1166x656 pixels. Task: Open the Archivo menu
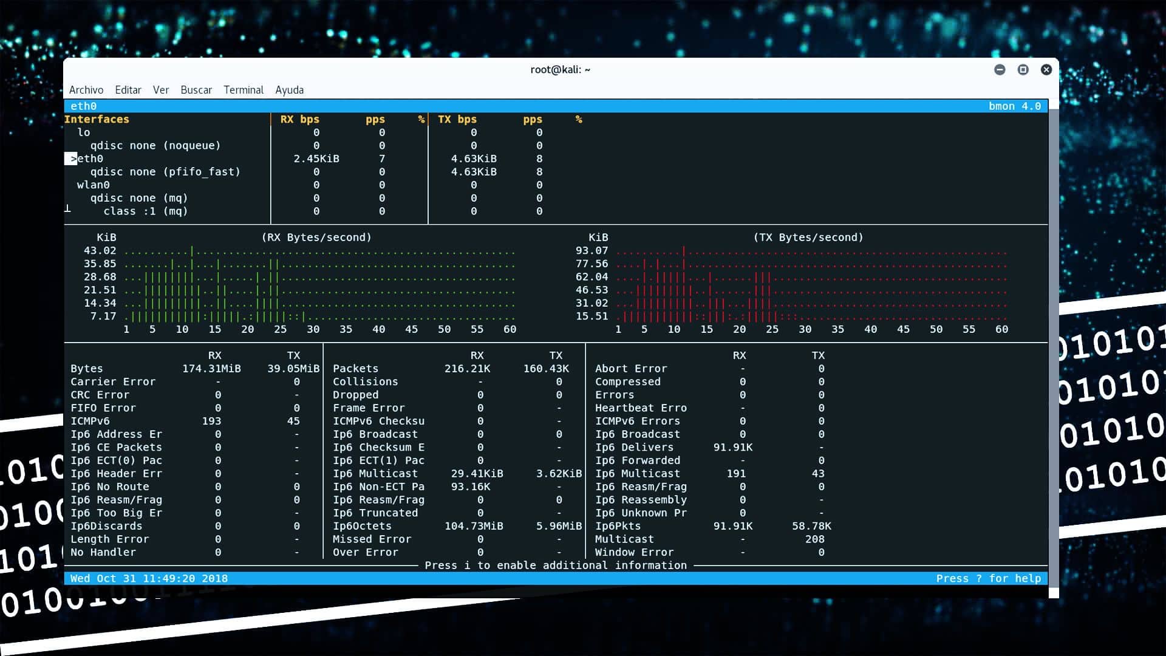86,90
